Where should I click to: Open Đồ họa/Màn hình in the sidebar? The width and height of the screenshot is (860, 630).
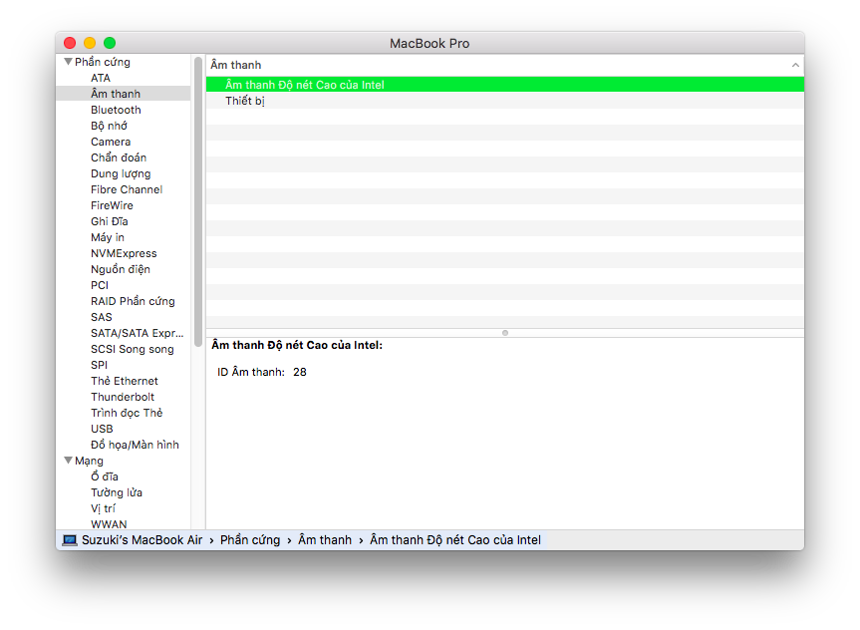click(x=135, y=445)
